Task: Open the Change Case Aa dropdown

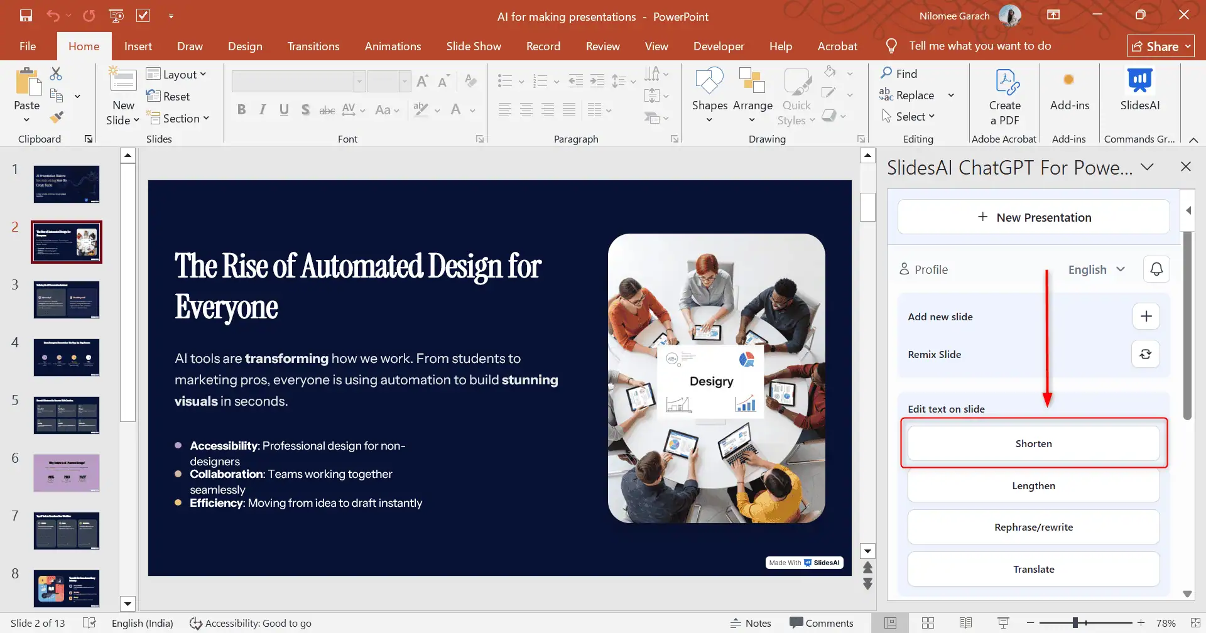Action: (387, 110)
